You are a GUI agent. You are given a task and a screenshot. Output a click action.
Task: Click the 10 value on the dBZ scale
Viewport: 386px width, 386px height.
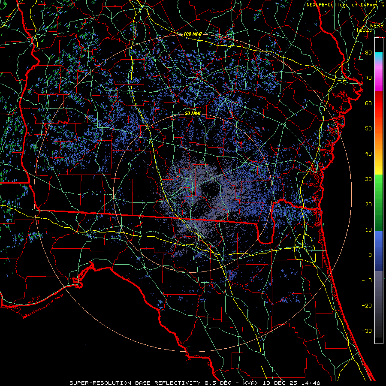click(x=368, y=230)
